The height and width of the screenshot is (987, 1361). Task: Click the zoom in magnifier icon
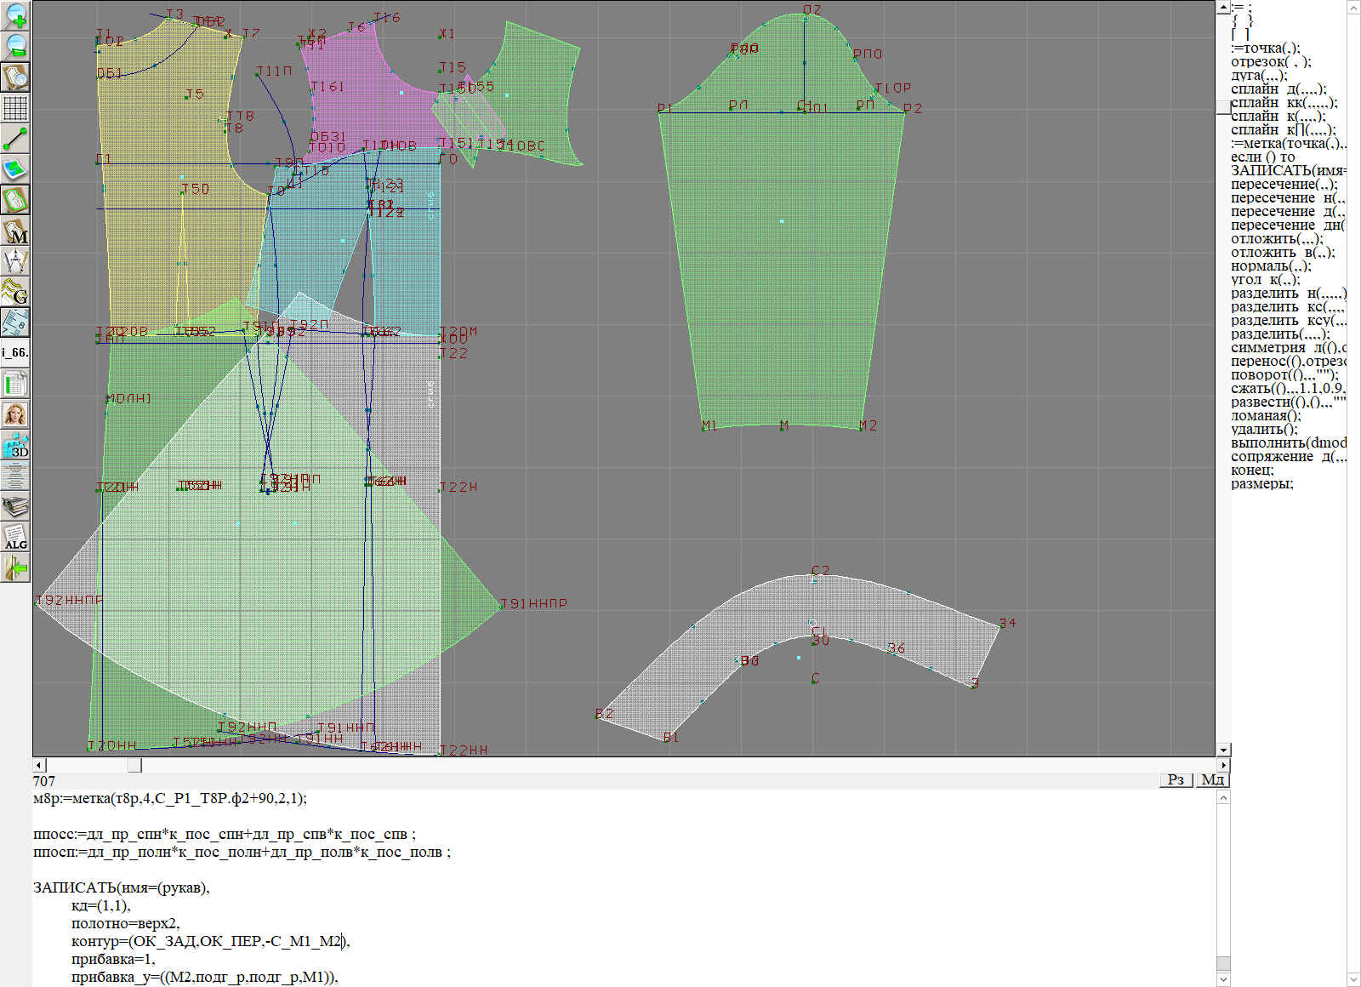coord(15,15)
